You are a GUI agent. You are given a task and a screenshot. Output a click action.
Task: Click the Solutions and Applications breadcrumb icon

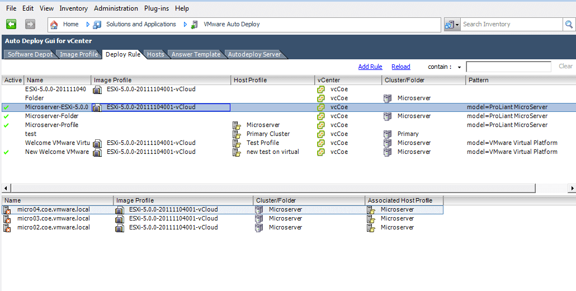(x=97, y=25)
